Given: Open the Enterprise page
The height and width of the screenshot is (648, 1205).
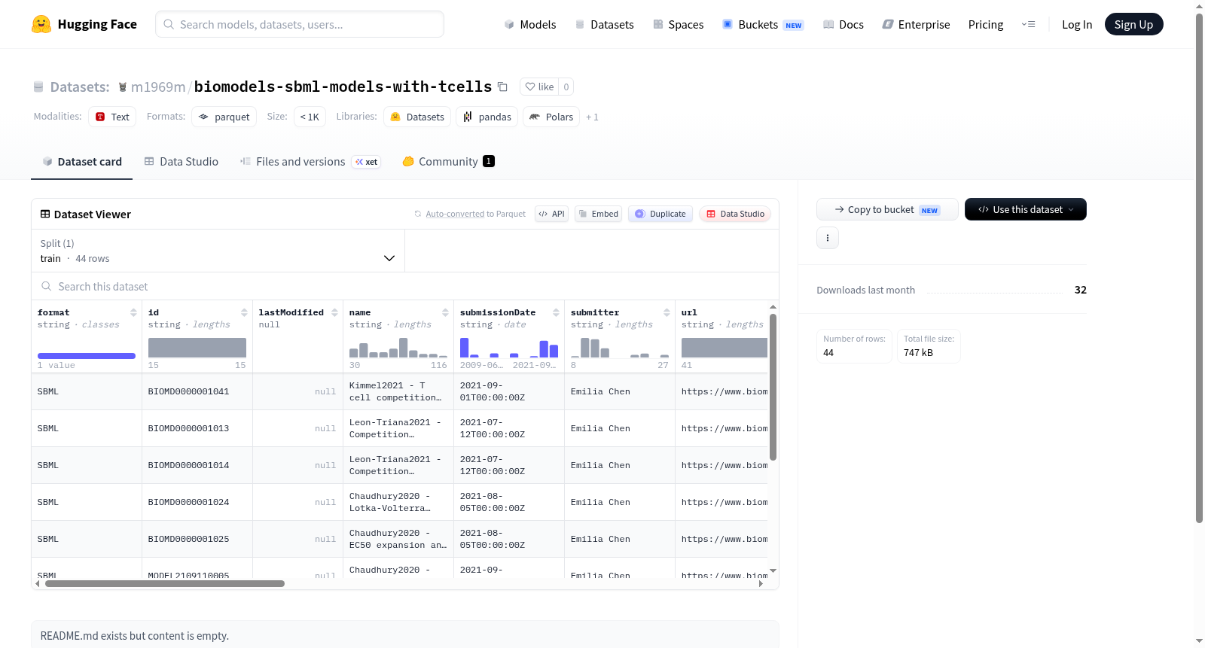Looking at the screenshot, I should 916,25.
